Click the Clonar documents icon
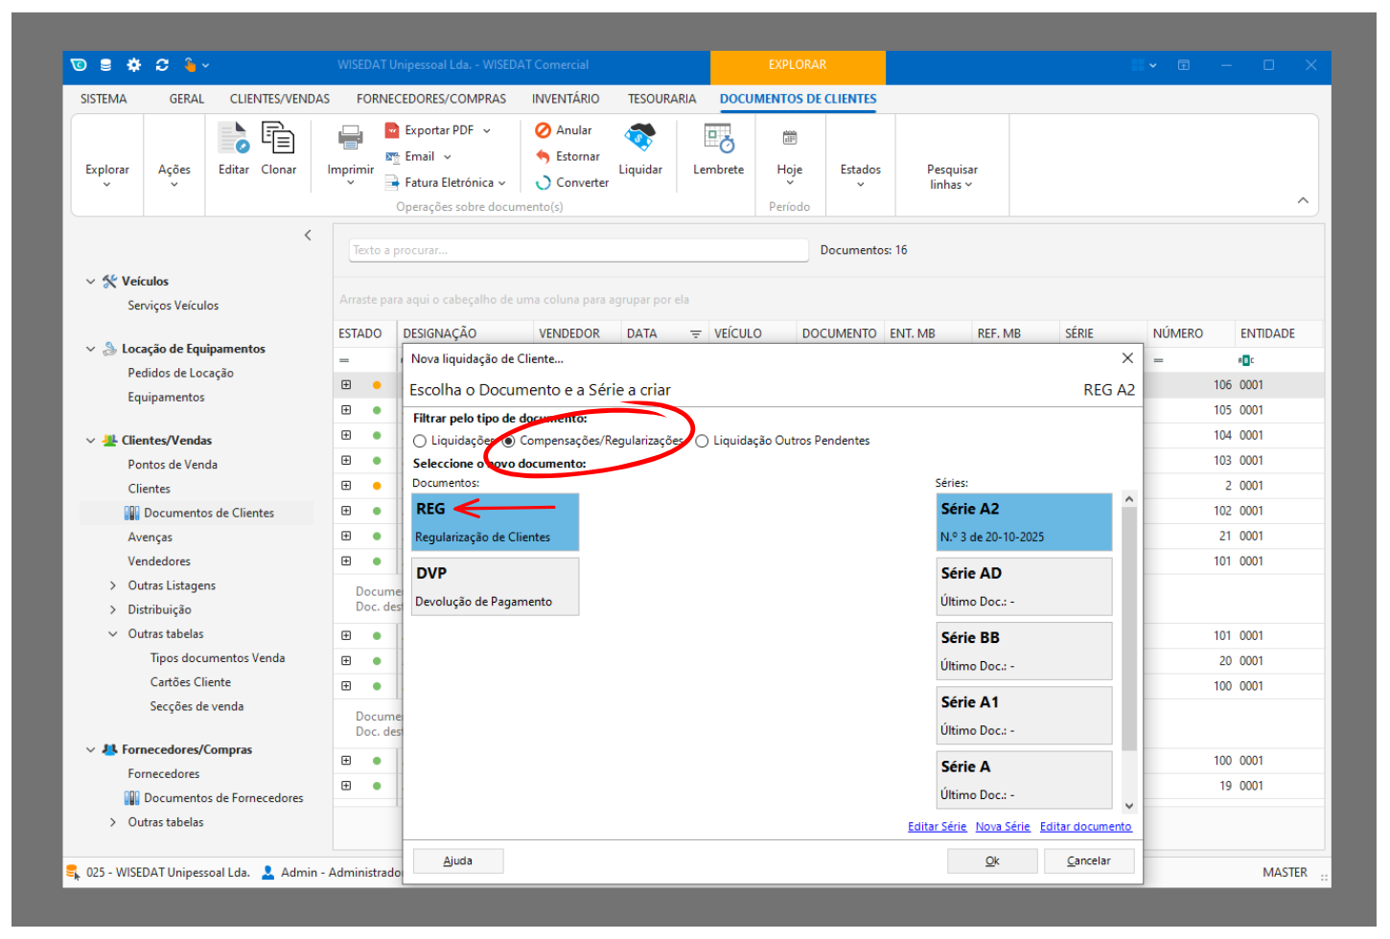Screen dimensions: 1390x939 point(278,139)
